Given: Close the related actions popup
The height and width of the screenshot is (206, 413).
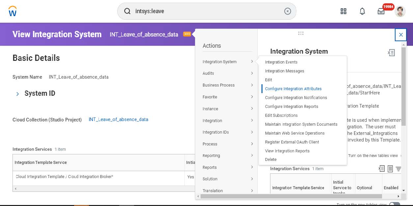Looking at the screenshot, I should [401, 35].
